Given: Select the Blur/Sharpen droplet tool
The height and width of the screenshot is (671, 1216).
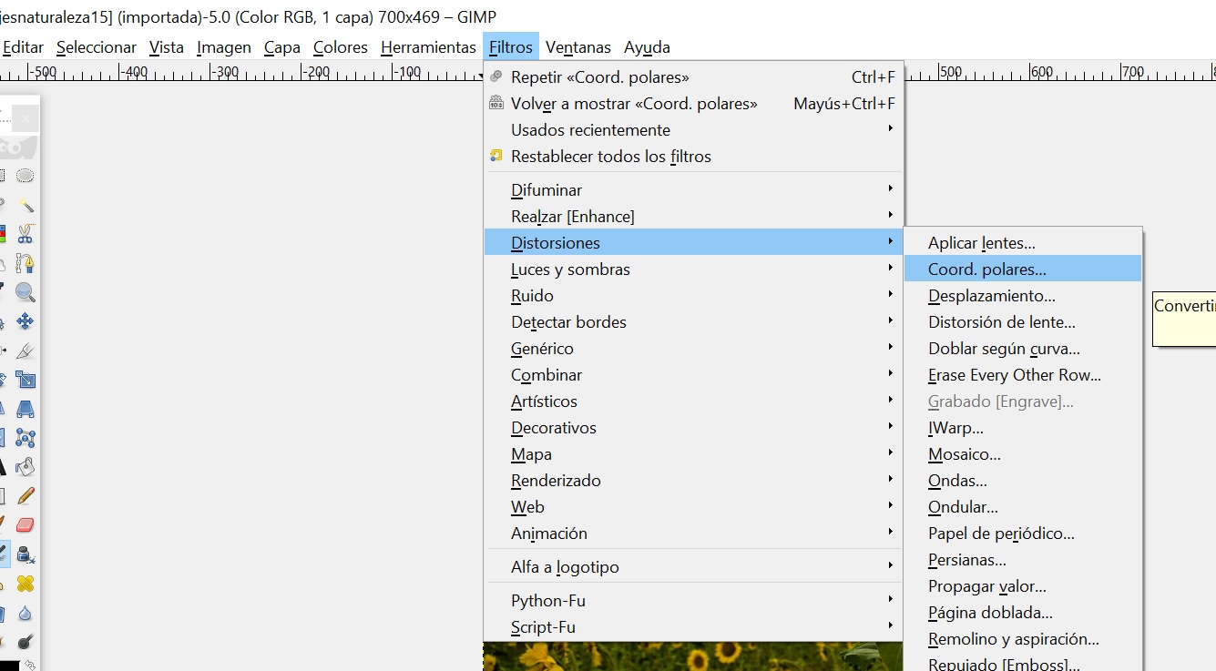Looking at the screenshot, I should (x=26, y=613).
